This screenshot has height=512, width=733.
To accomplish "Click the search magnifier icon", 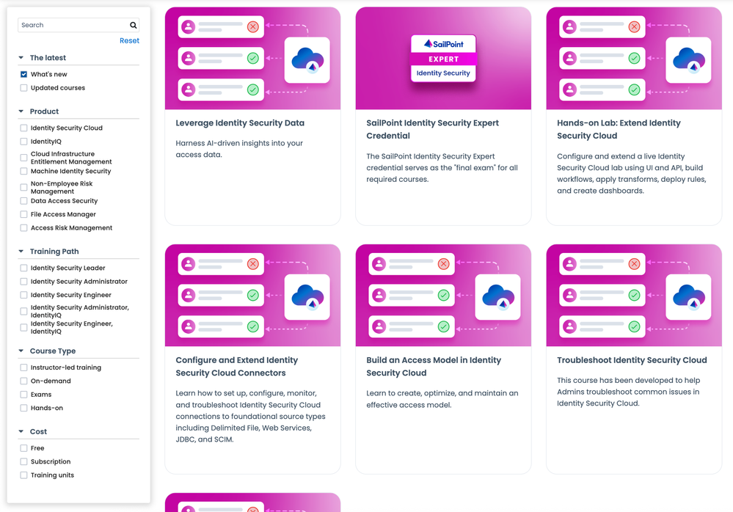I will tap(133, 25).
